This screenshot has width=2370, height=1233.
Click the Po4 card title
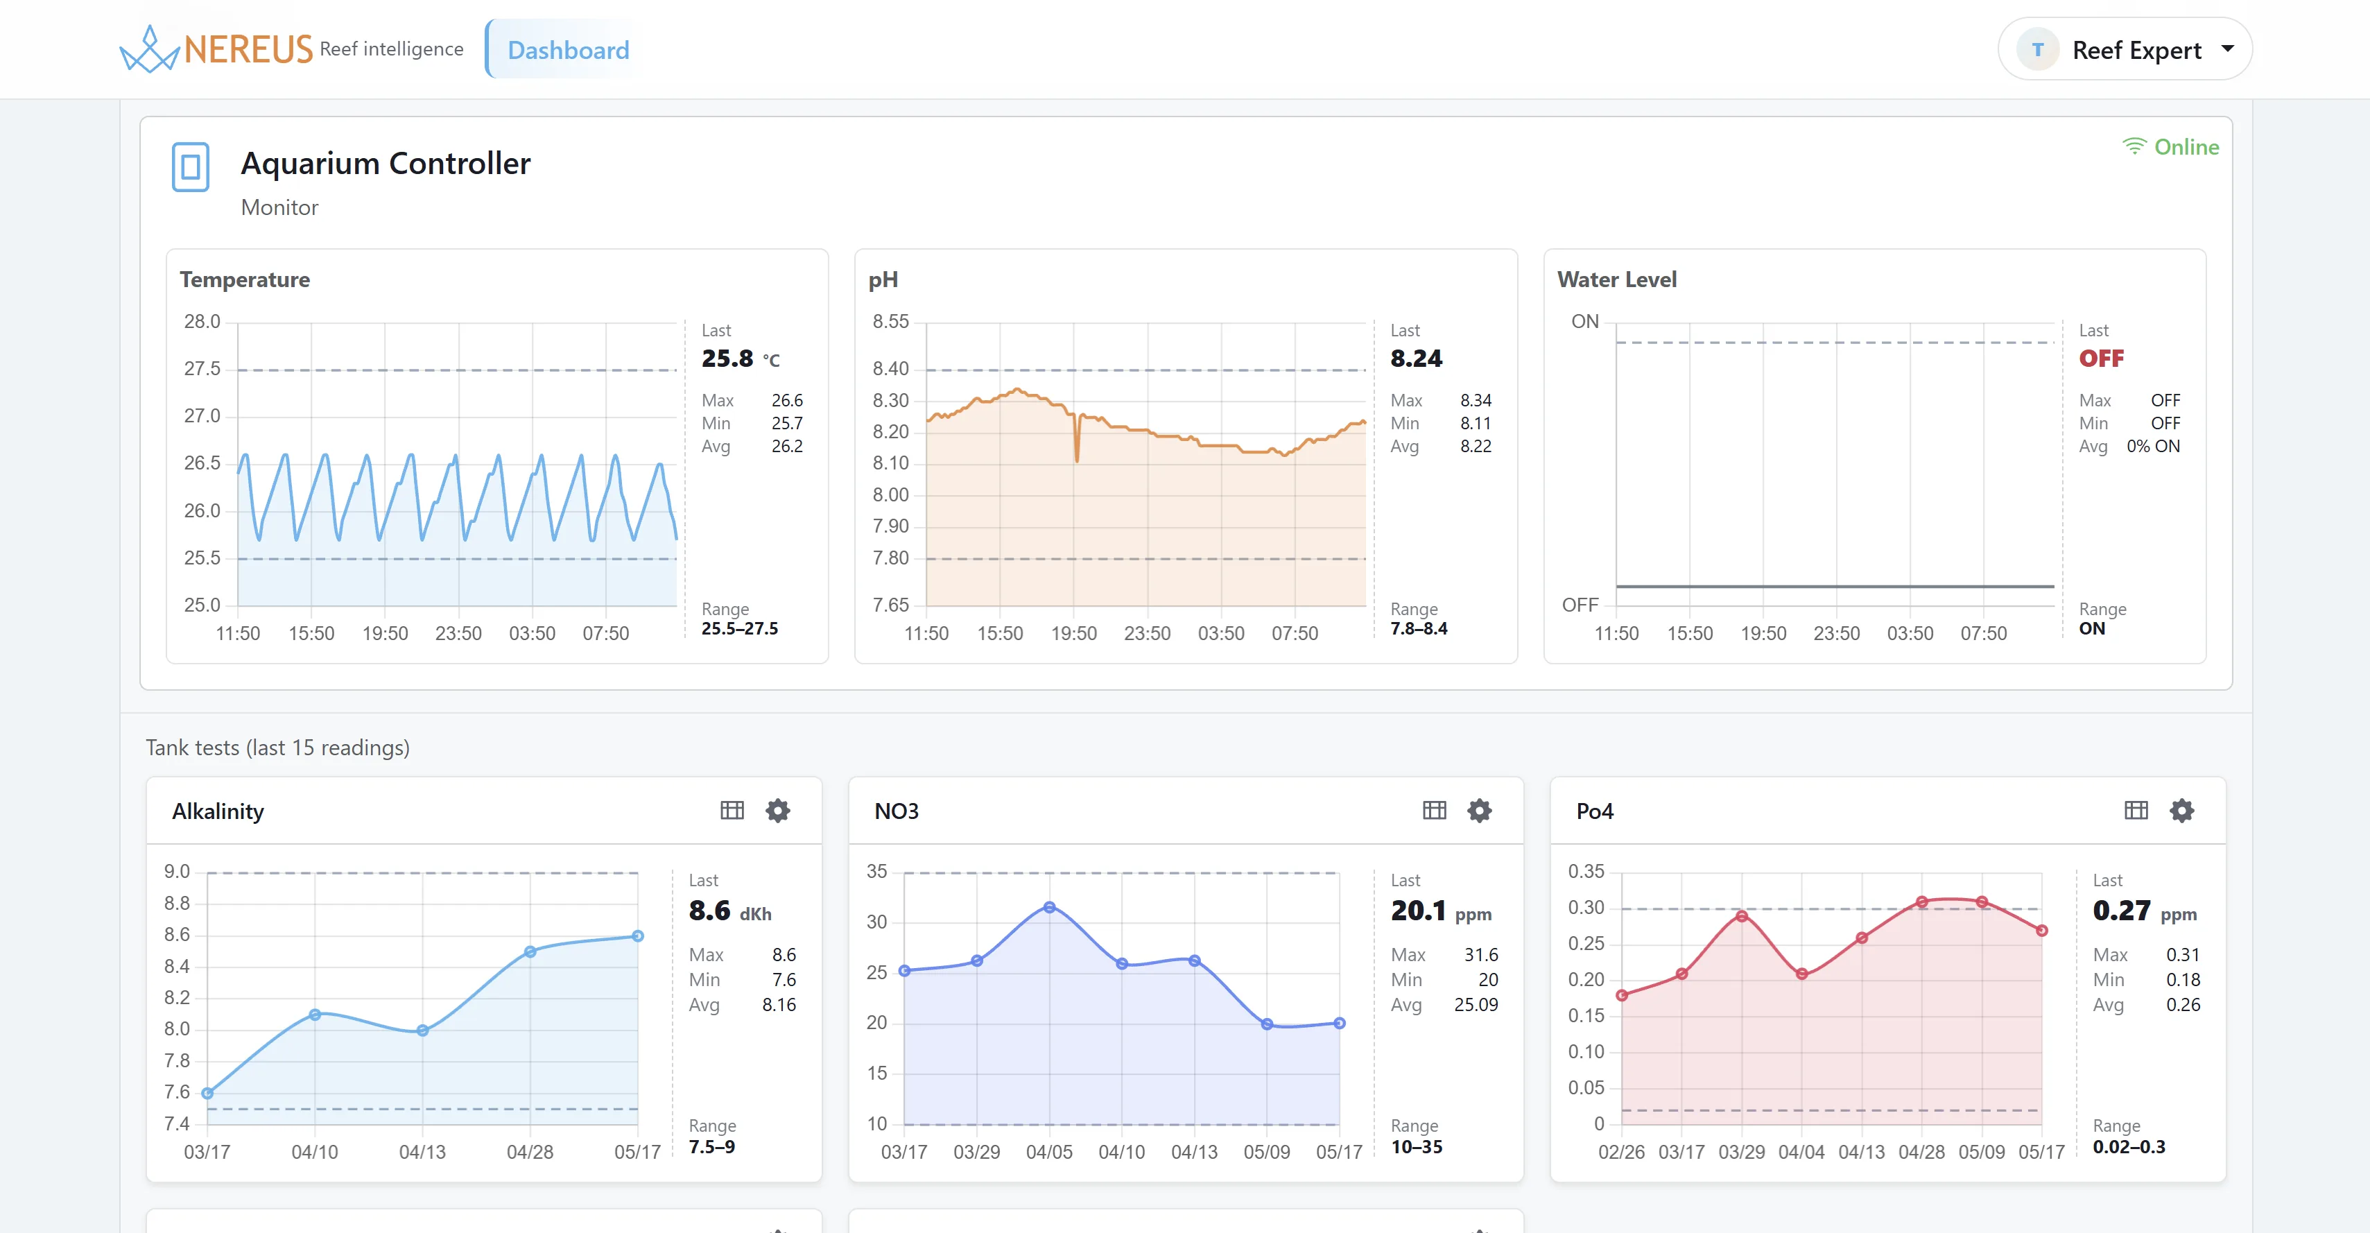[x=1594, y=811]
